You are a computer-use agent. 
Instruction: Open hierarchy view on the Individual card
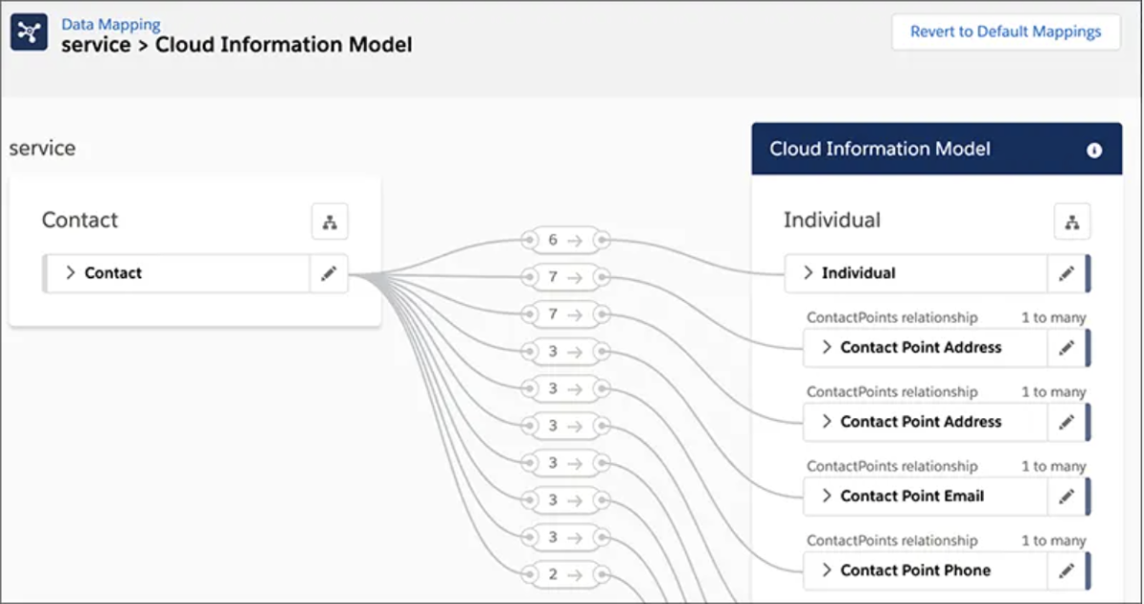(x=1072, y=221)
